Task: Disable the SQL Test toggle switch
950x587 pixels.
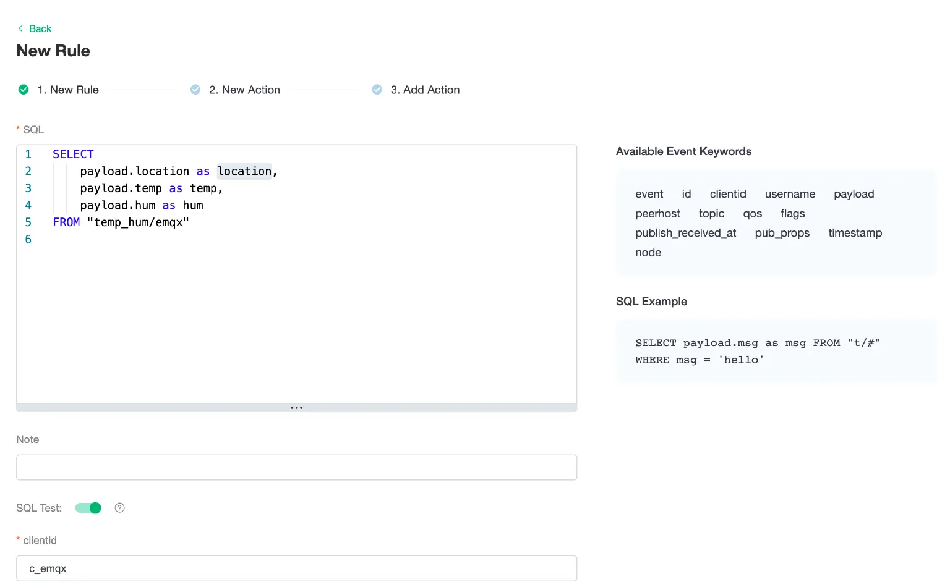Action: (x=88, y=508)
